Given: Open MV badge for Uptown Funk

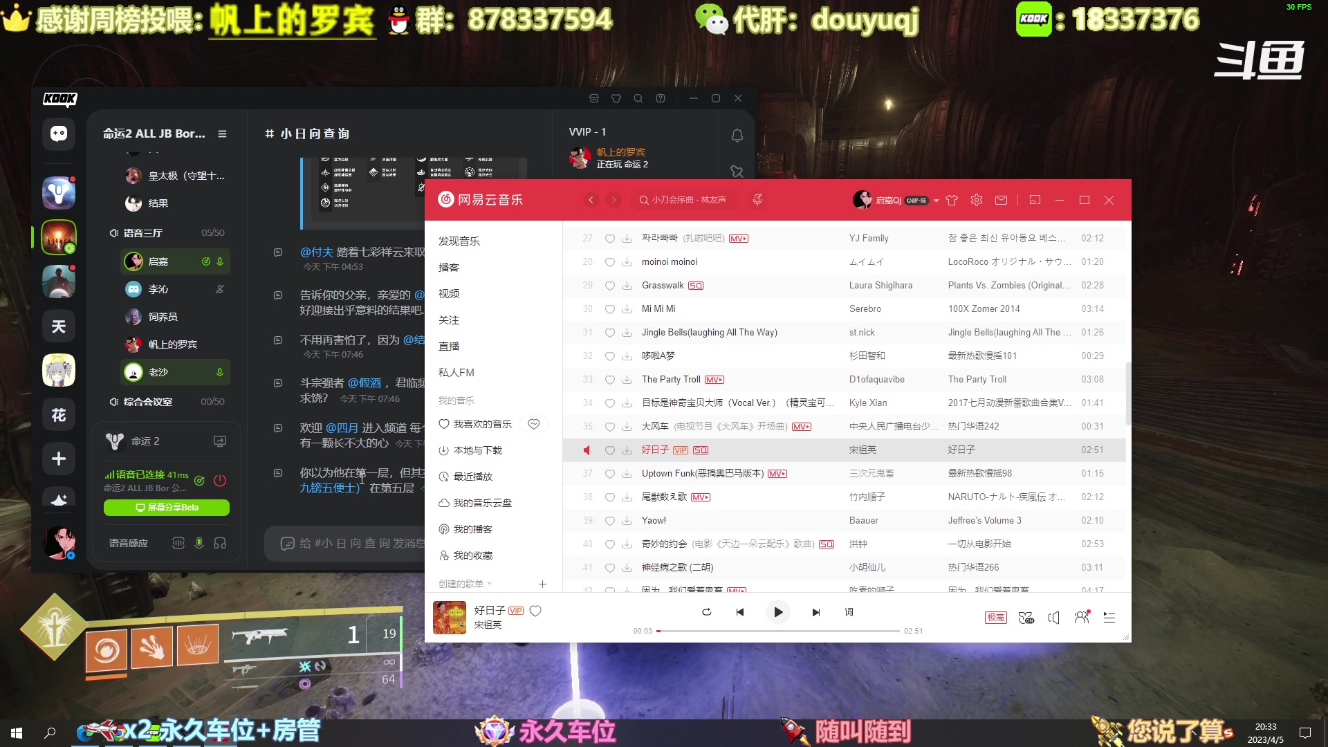Looking at the screenshot, I should pyautogui.click(x=777, y=474).
